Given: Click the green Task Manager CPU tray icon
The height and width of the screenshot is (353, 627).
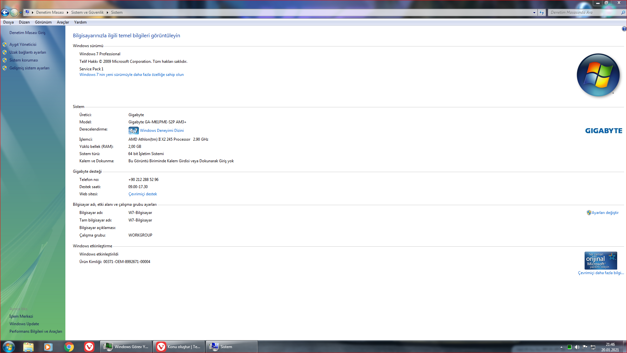Looking at the screenshot, I should (569, 347).
